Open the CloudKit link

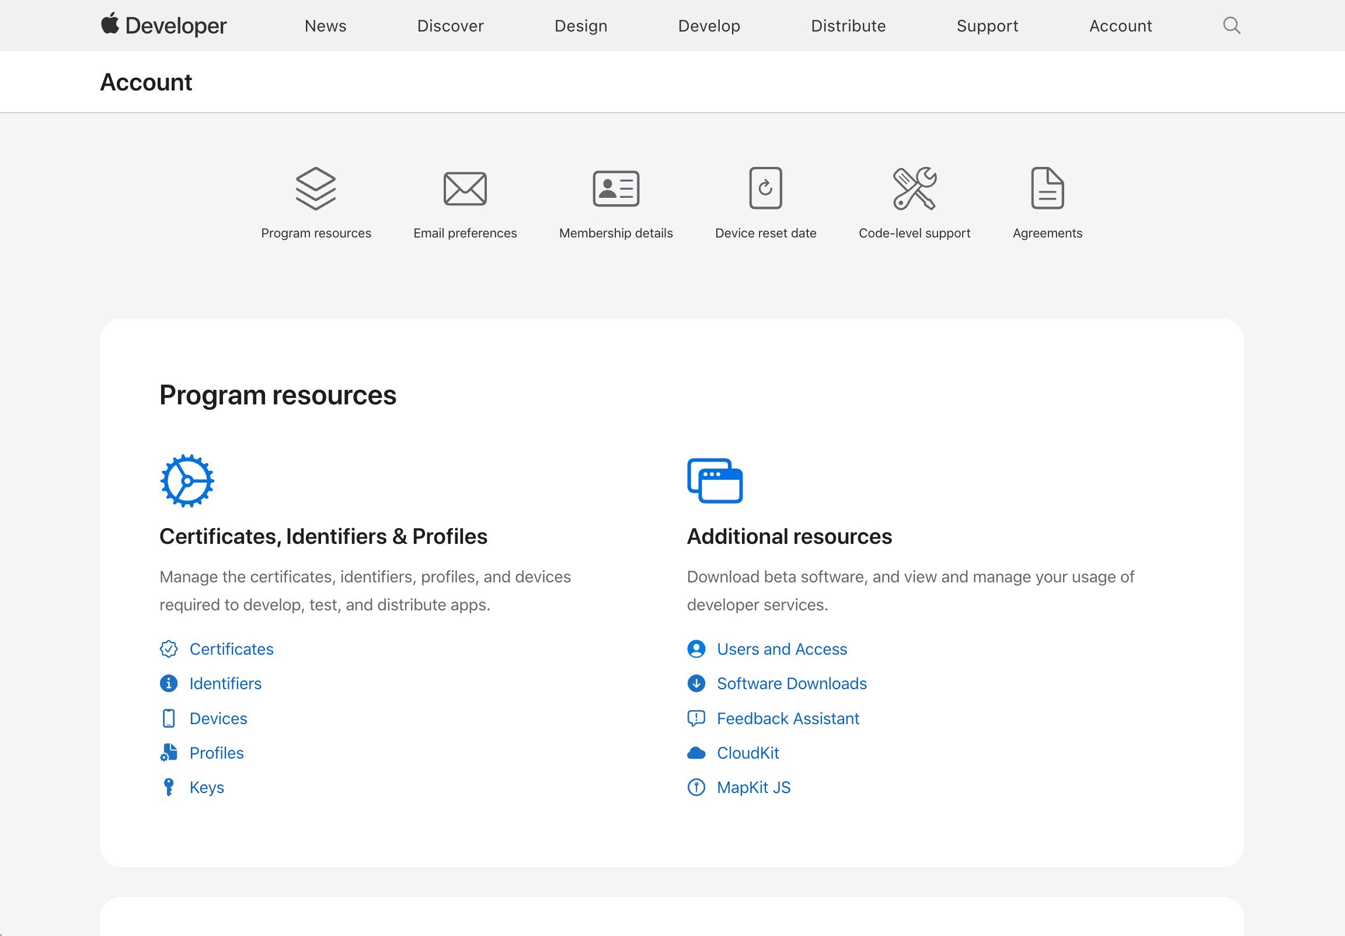(748, 753)
